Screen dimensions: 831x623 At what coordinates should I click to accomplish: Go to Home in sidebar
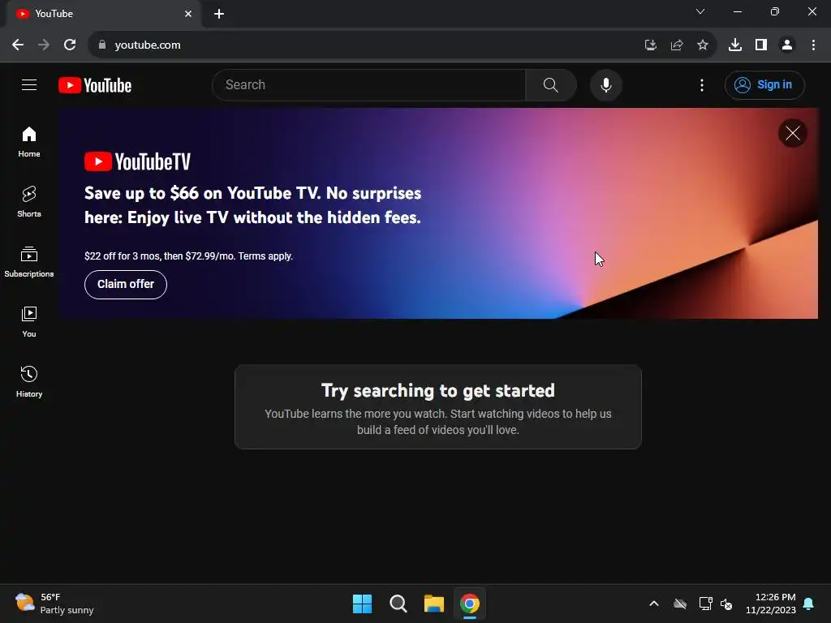pos(29,142)
